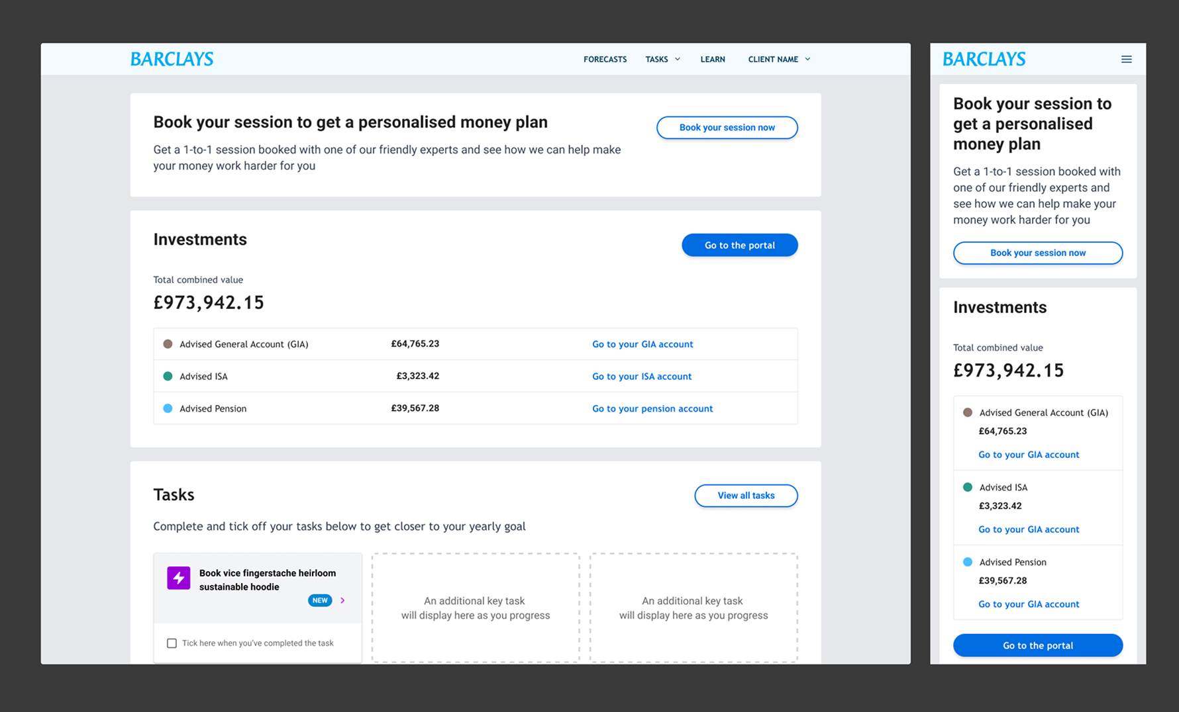Click desktop Advised General Account (GIA) label

[x=244, y=344]
